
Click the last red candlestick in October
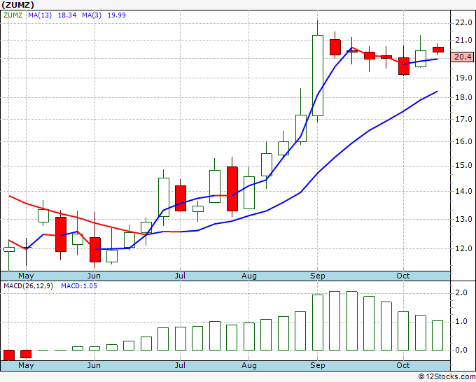pos(438,50)
